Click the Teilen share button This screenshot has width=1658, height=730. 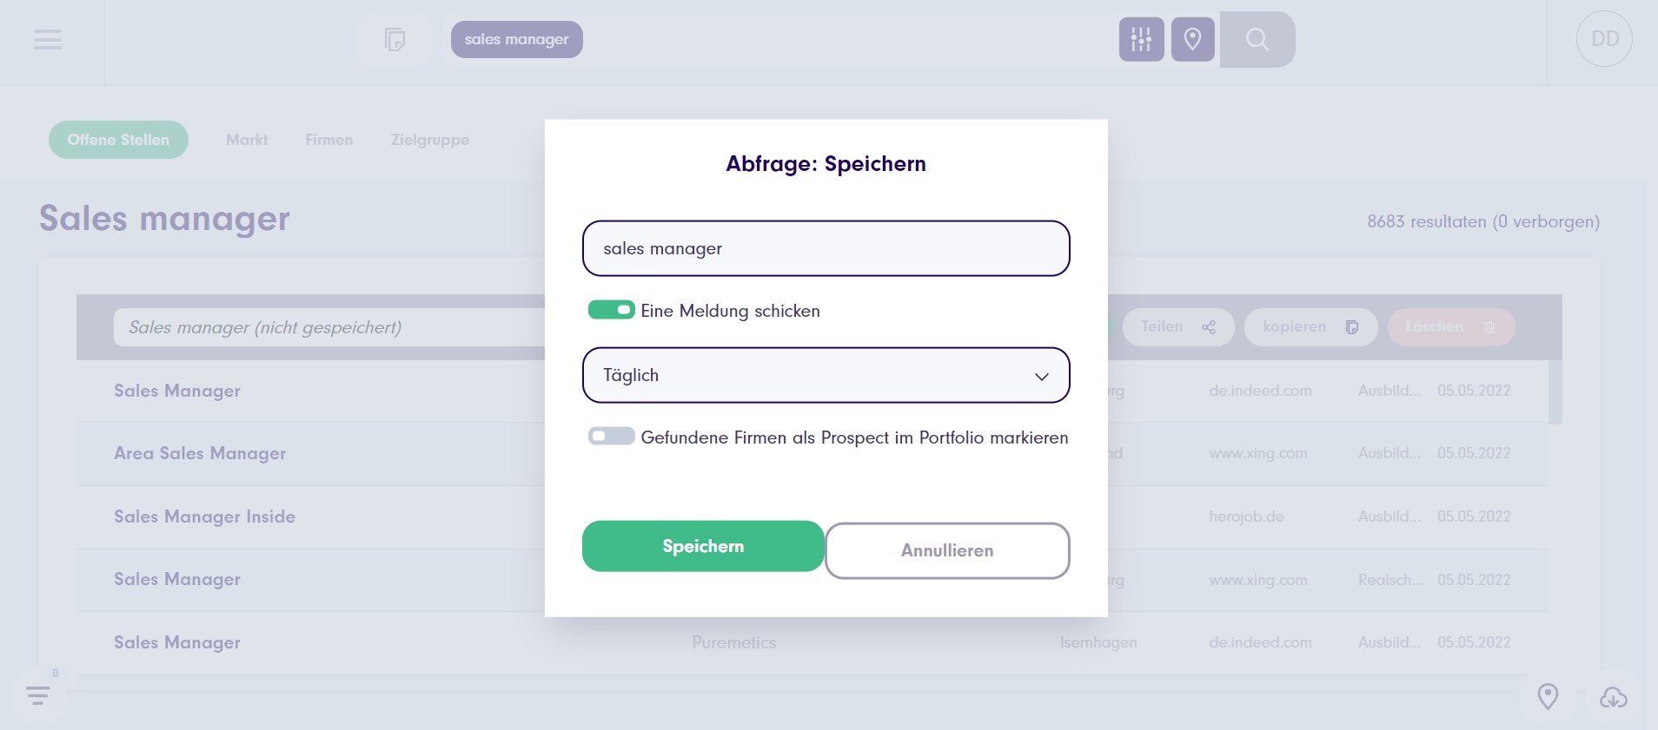coord(1177,327)
